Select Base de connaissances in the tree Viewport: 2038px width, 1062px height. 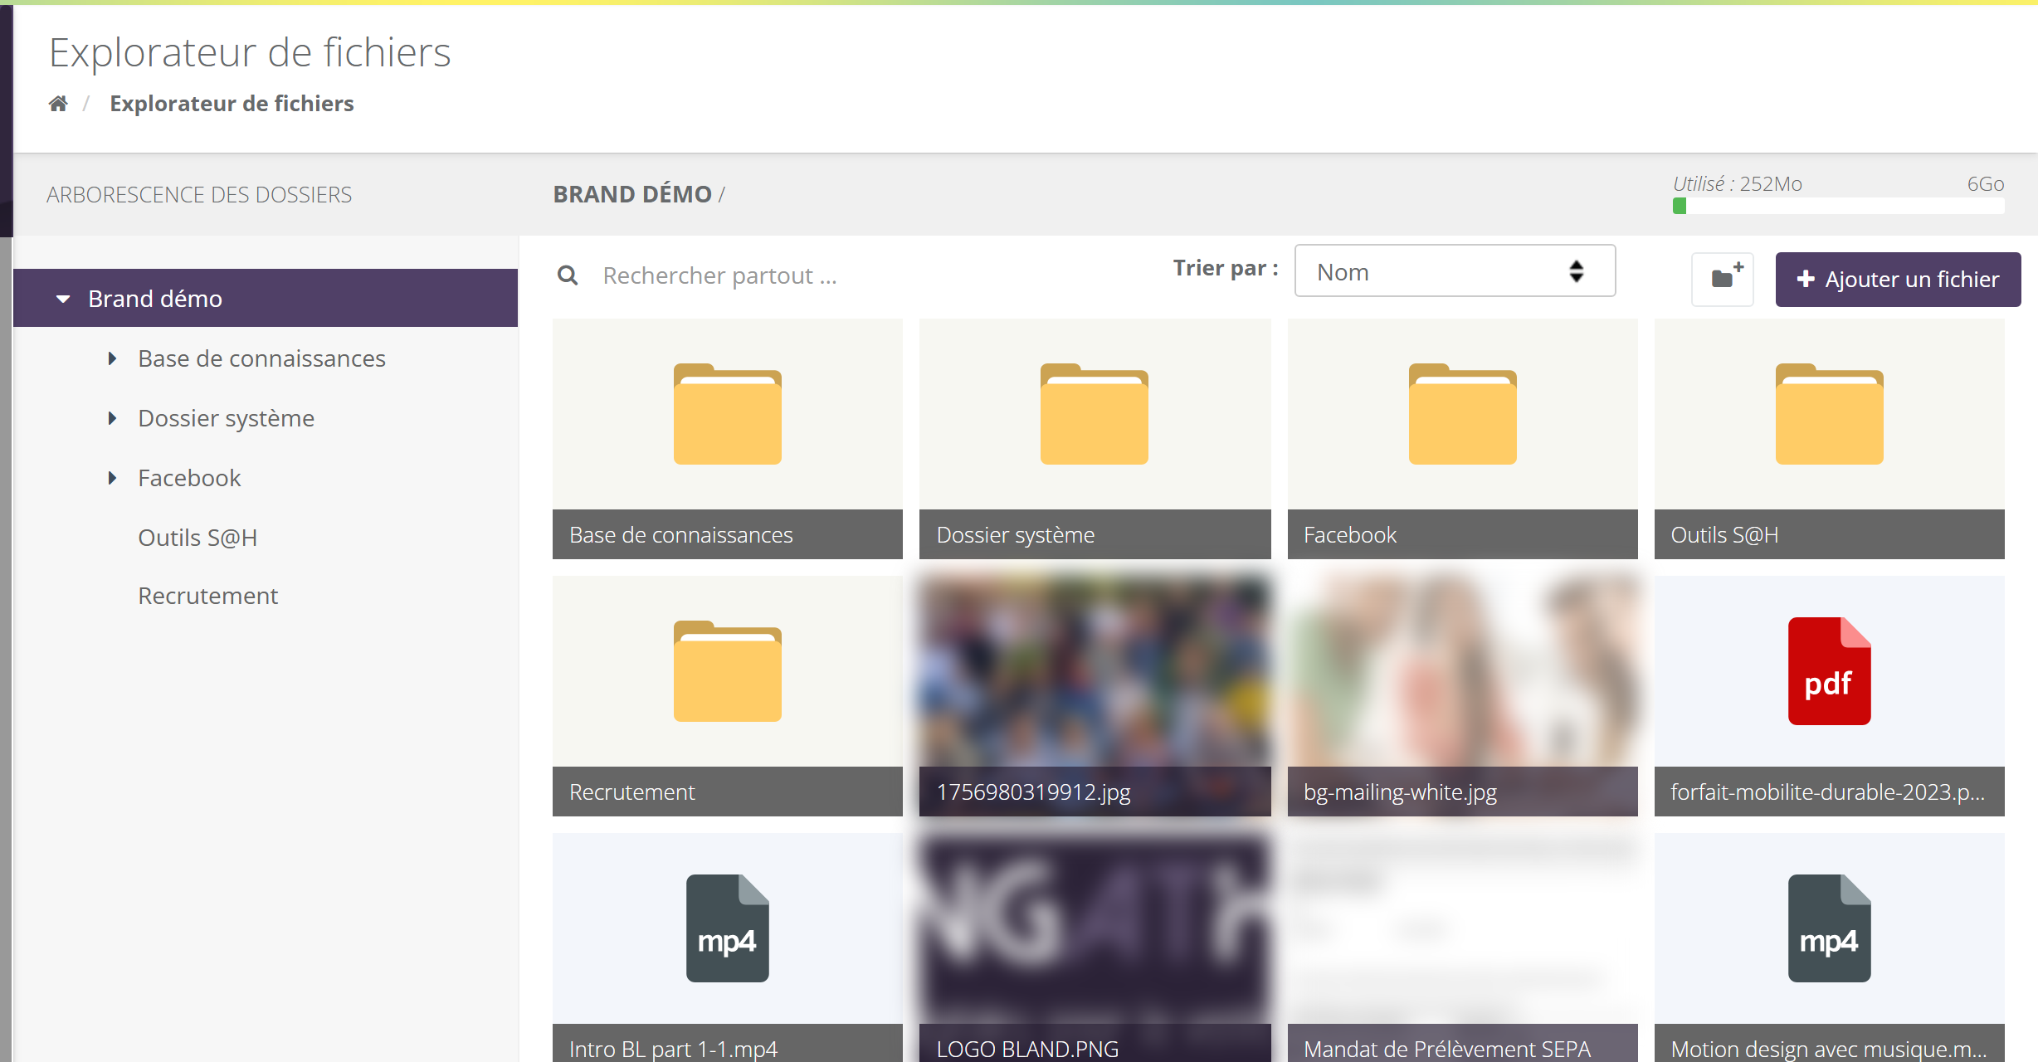(x=261, y=358)
